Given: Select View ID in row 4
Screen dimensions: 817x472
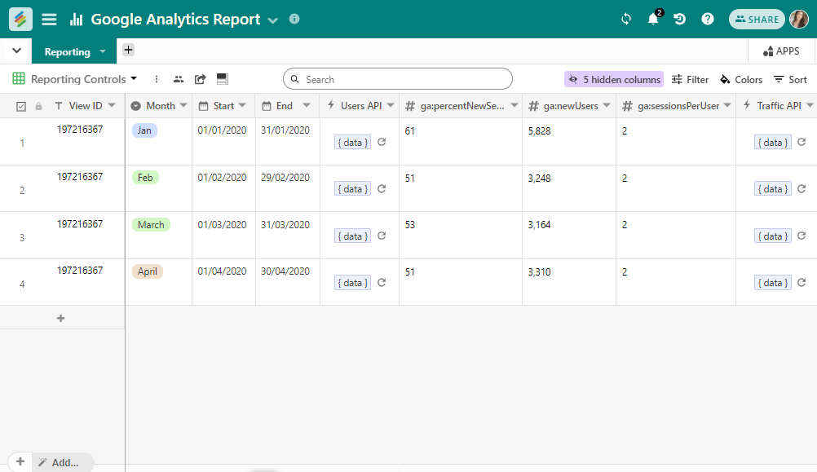Looking at the screenshot, I should click(80, 271).
